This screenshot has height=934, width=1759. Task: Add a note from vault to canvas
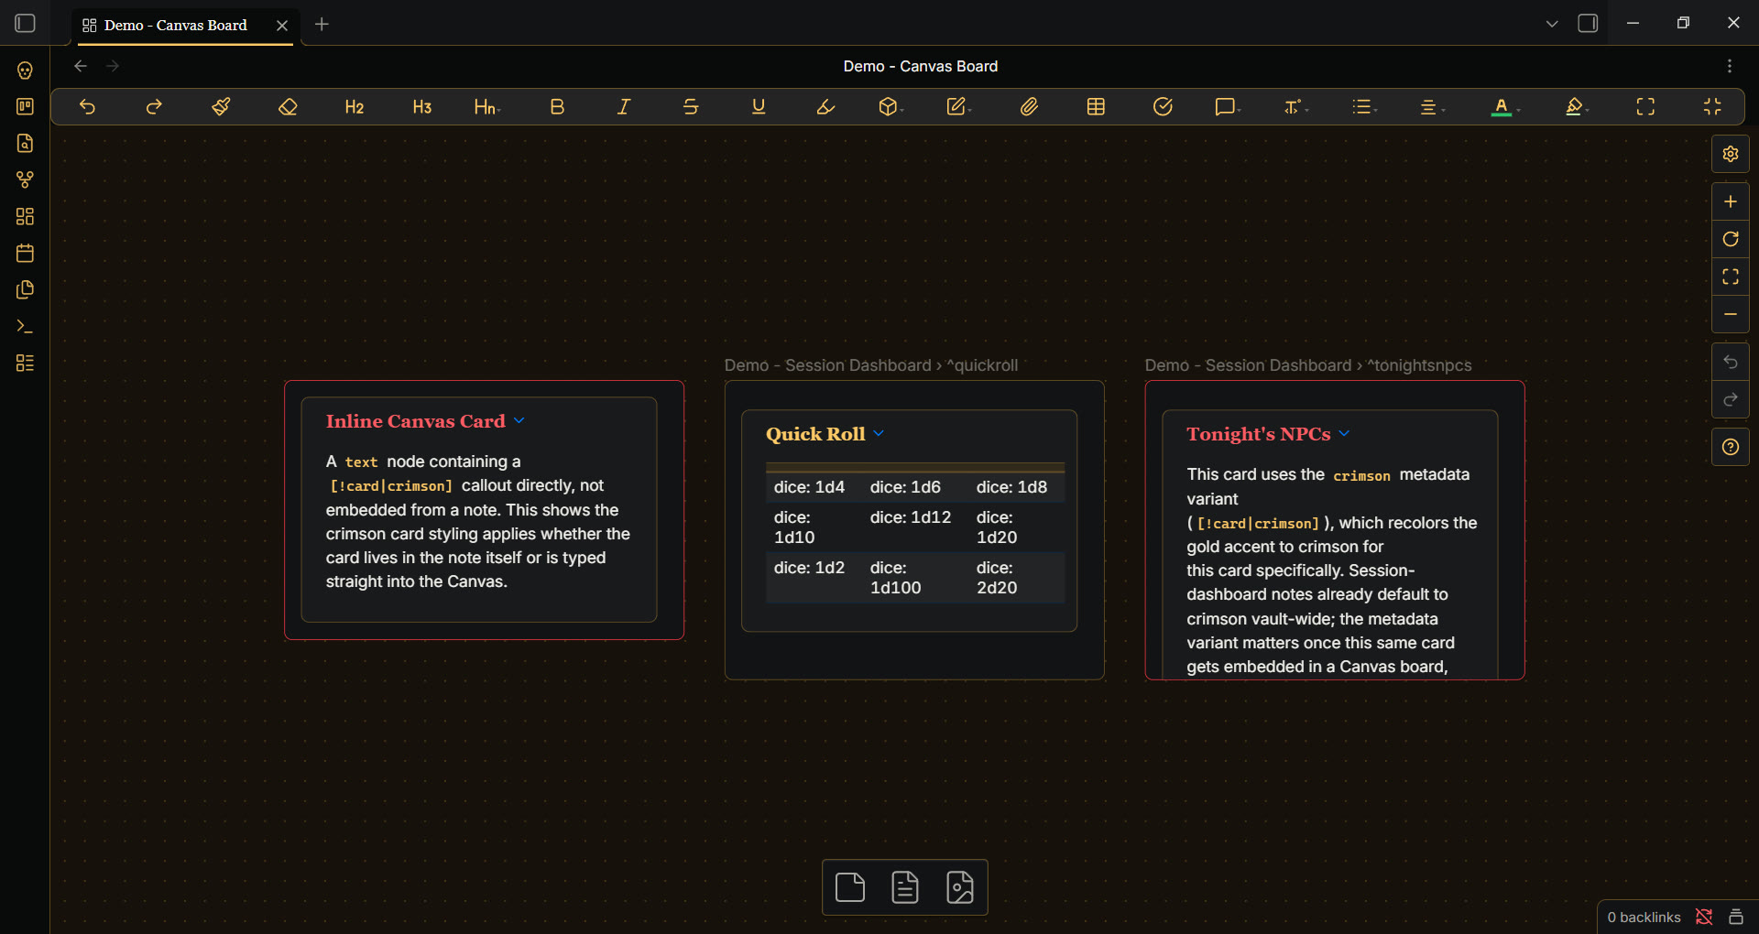905,887
